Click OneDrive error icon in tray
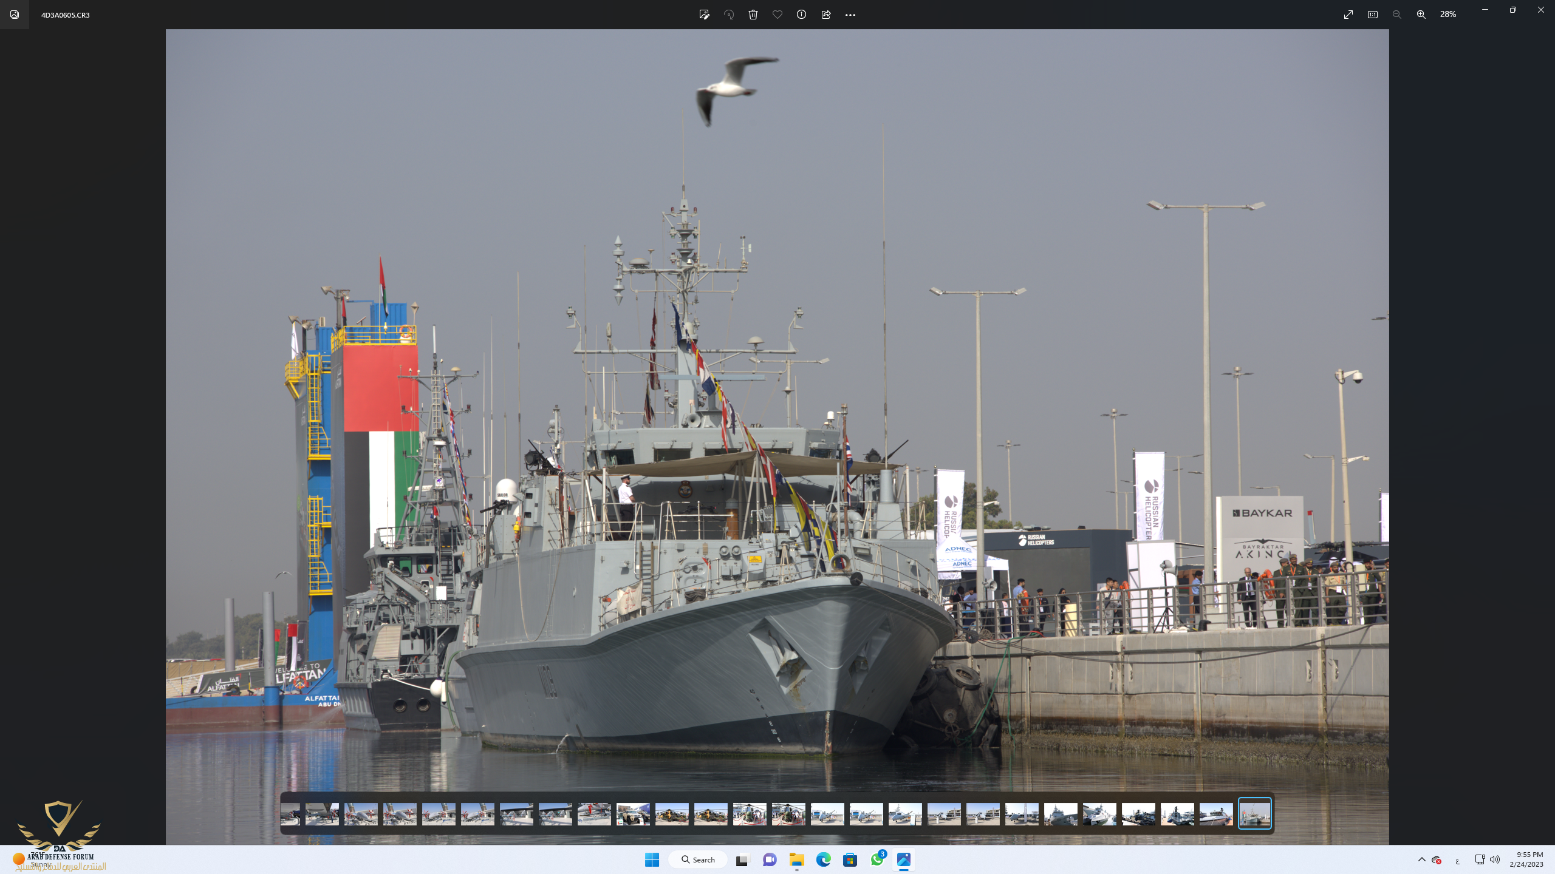 (1437, 859)
